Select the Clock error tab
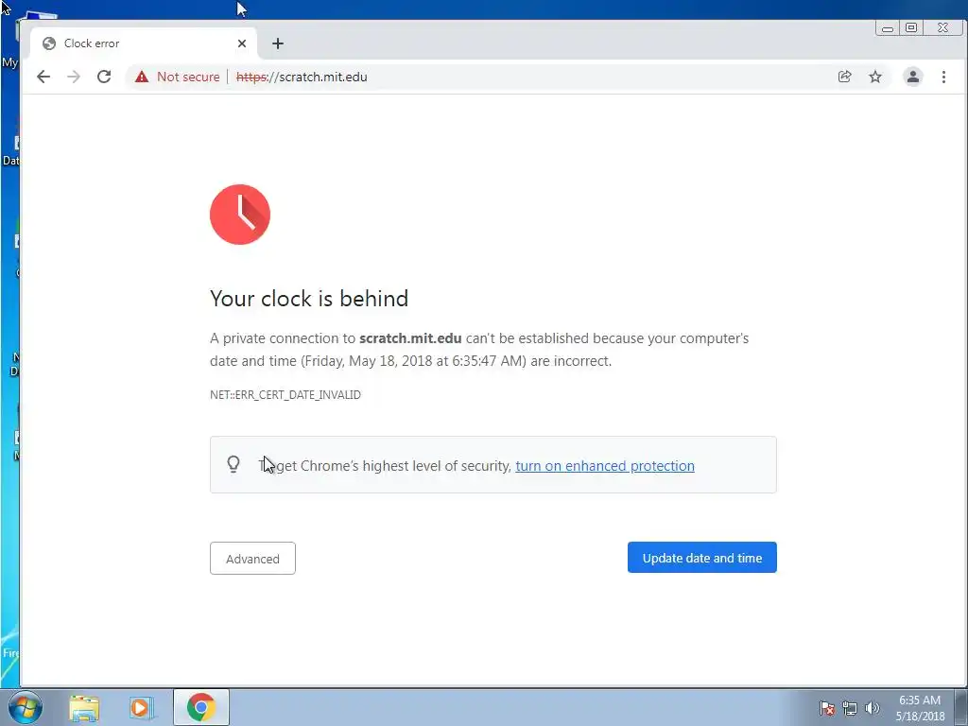 pos(143,43)
